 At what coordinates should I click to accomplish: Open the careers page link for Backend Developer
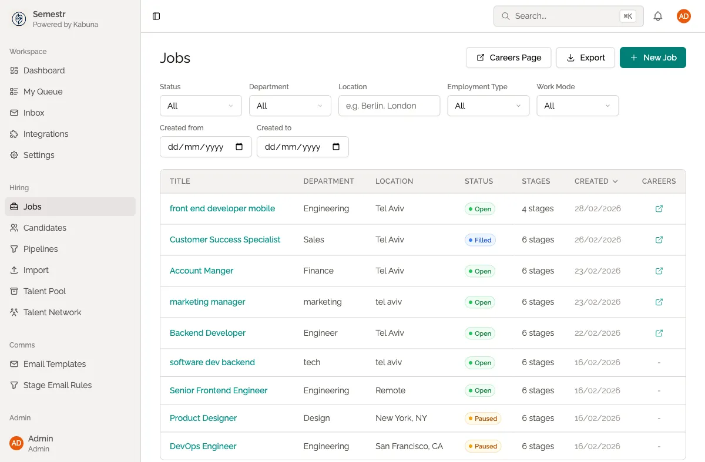pyautogui.click(x=659, y=333)
